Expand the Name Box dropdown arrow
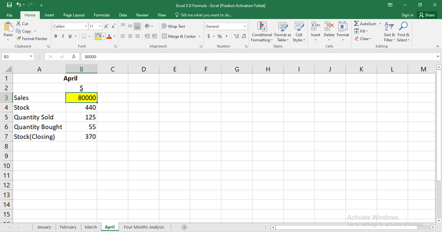Viewport: 442px width, 232px height. 32,56
